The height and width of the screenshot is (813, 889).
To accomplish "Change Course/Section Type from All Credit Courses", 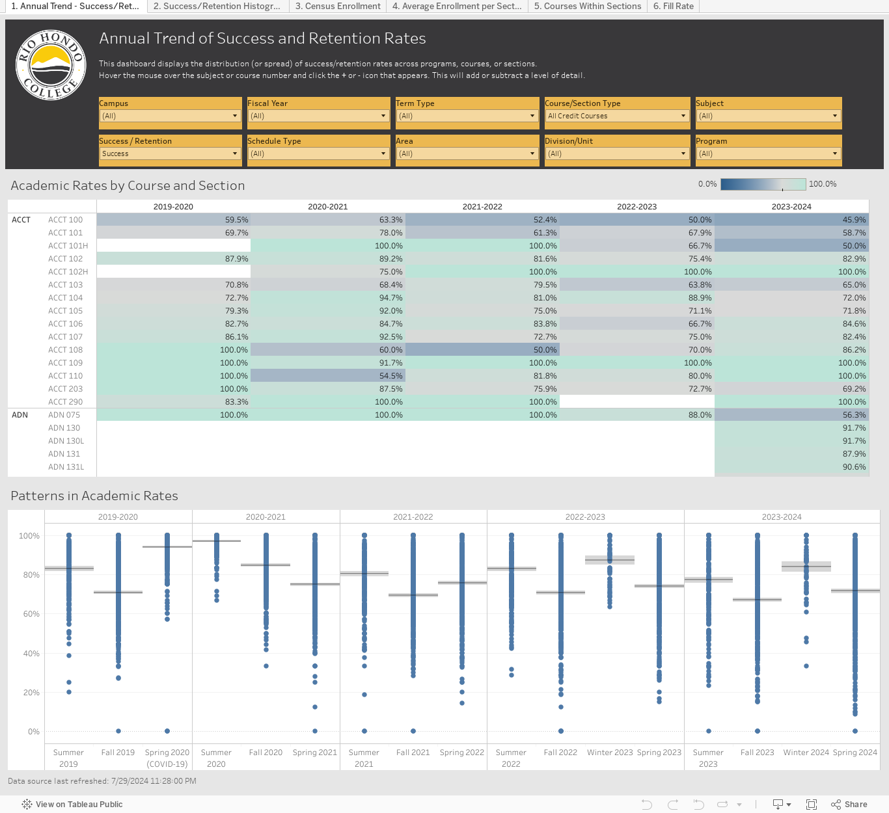I will (617, 116).
